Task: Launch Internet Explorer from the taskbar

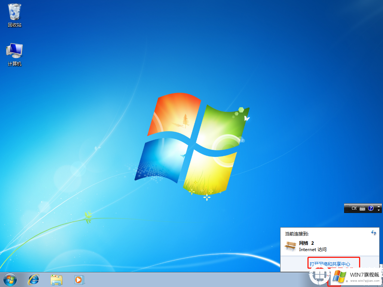Action: click(33, 280)
